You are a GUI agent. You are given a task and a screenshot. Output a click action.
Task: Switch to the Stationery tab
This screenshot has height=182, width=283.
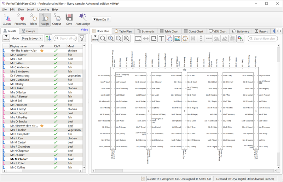pyautogui.click(x=241, y=31)
